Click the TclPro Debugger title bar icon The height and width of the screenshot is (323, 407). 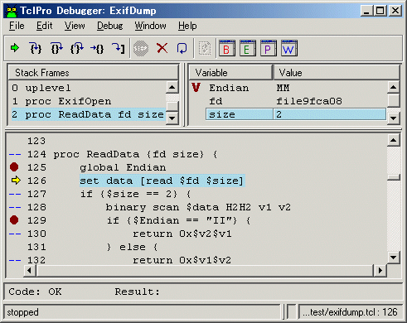[12, 11]
